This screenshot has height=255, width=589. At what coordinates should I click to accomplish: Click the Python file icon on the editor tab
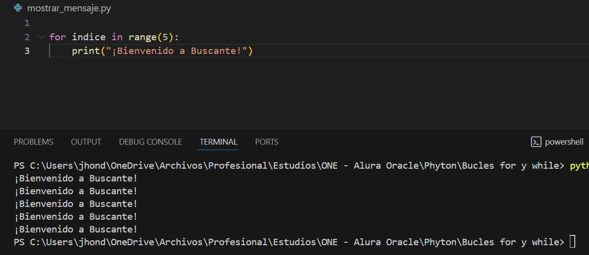pos(18,8)
